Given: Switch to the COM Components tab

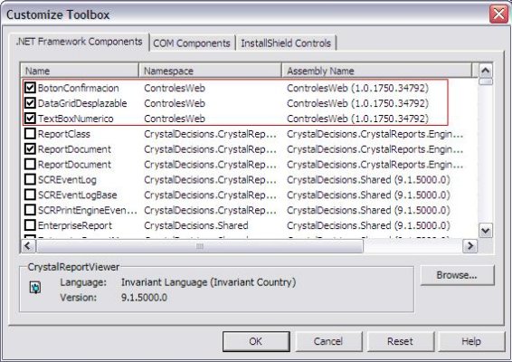Looking at the screenshot, I should [x=192, y=43].
